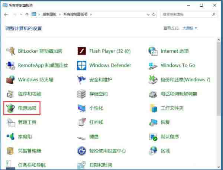Click the Windows To Go icon
This screenshot has width=223, height=170.
tap(153, 65)
